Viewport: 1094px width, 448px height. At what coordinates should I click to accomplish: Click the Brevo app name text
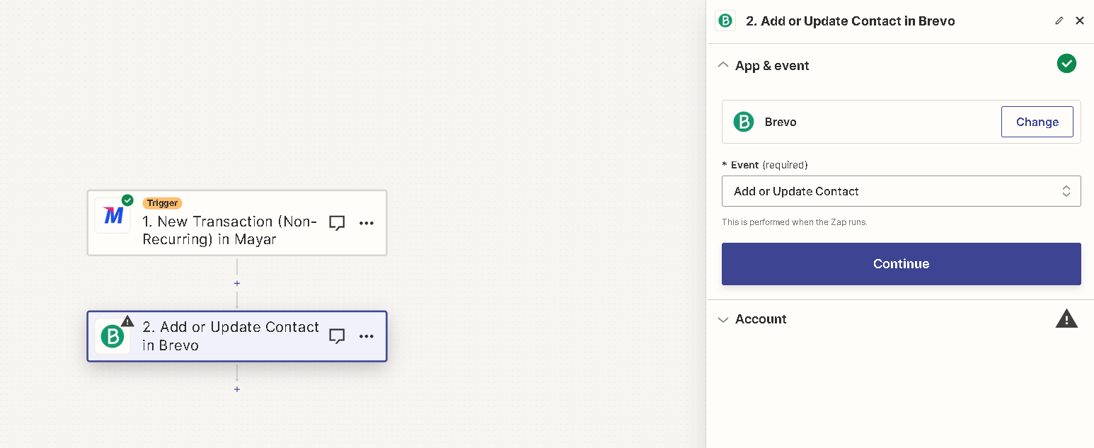point(781,122)
